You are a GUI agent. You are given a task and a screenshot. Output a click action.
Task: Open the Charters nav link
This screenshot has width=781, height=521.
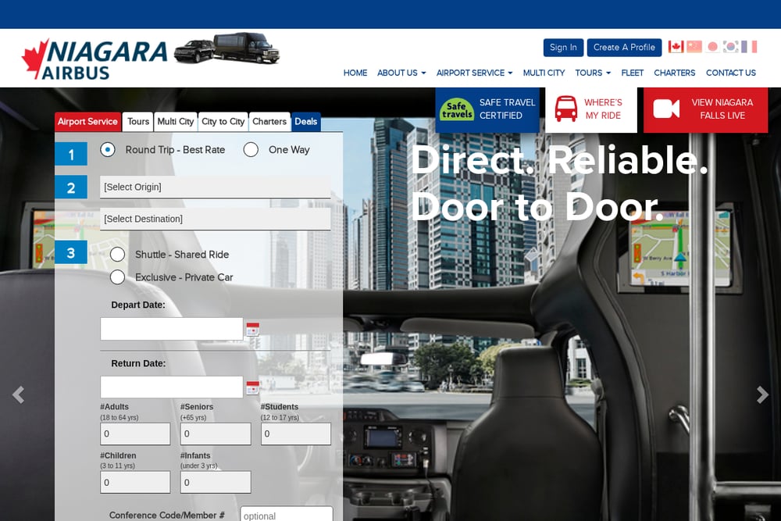(x=675, y=73)
